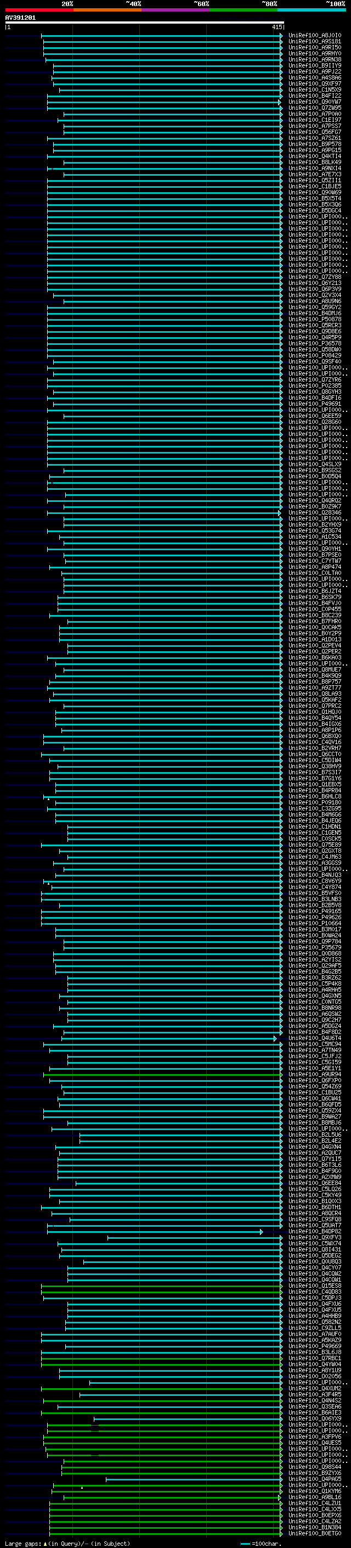Select the UniRef100_C1BJE5 label
This screenshot has width=351, height=1548.
click(315, 186)
